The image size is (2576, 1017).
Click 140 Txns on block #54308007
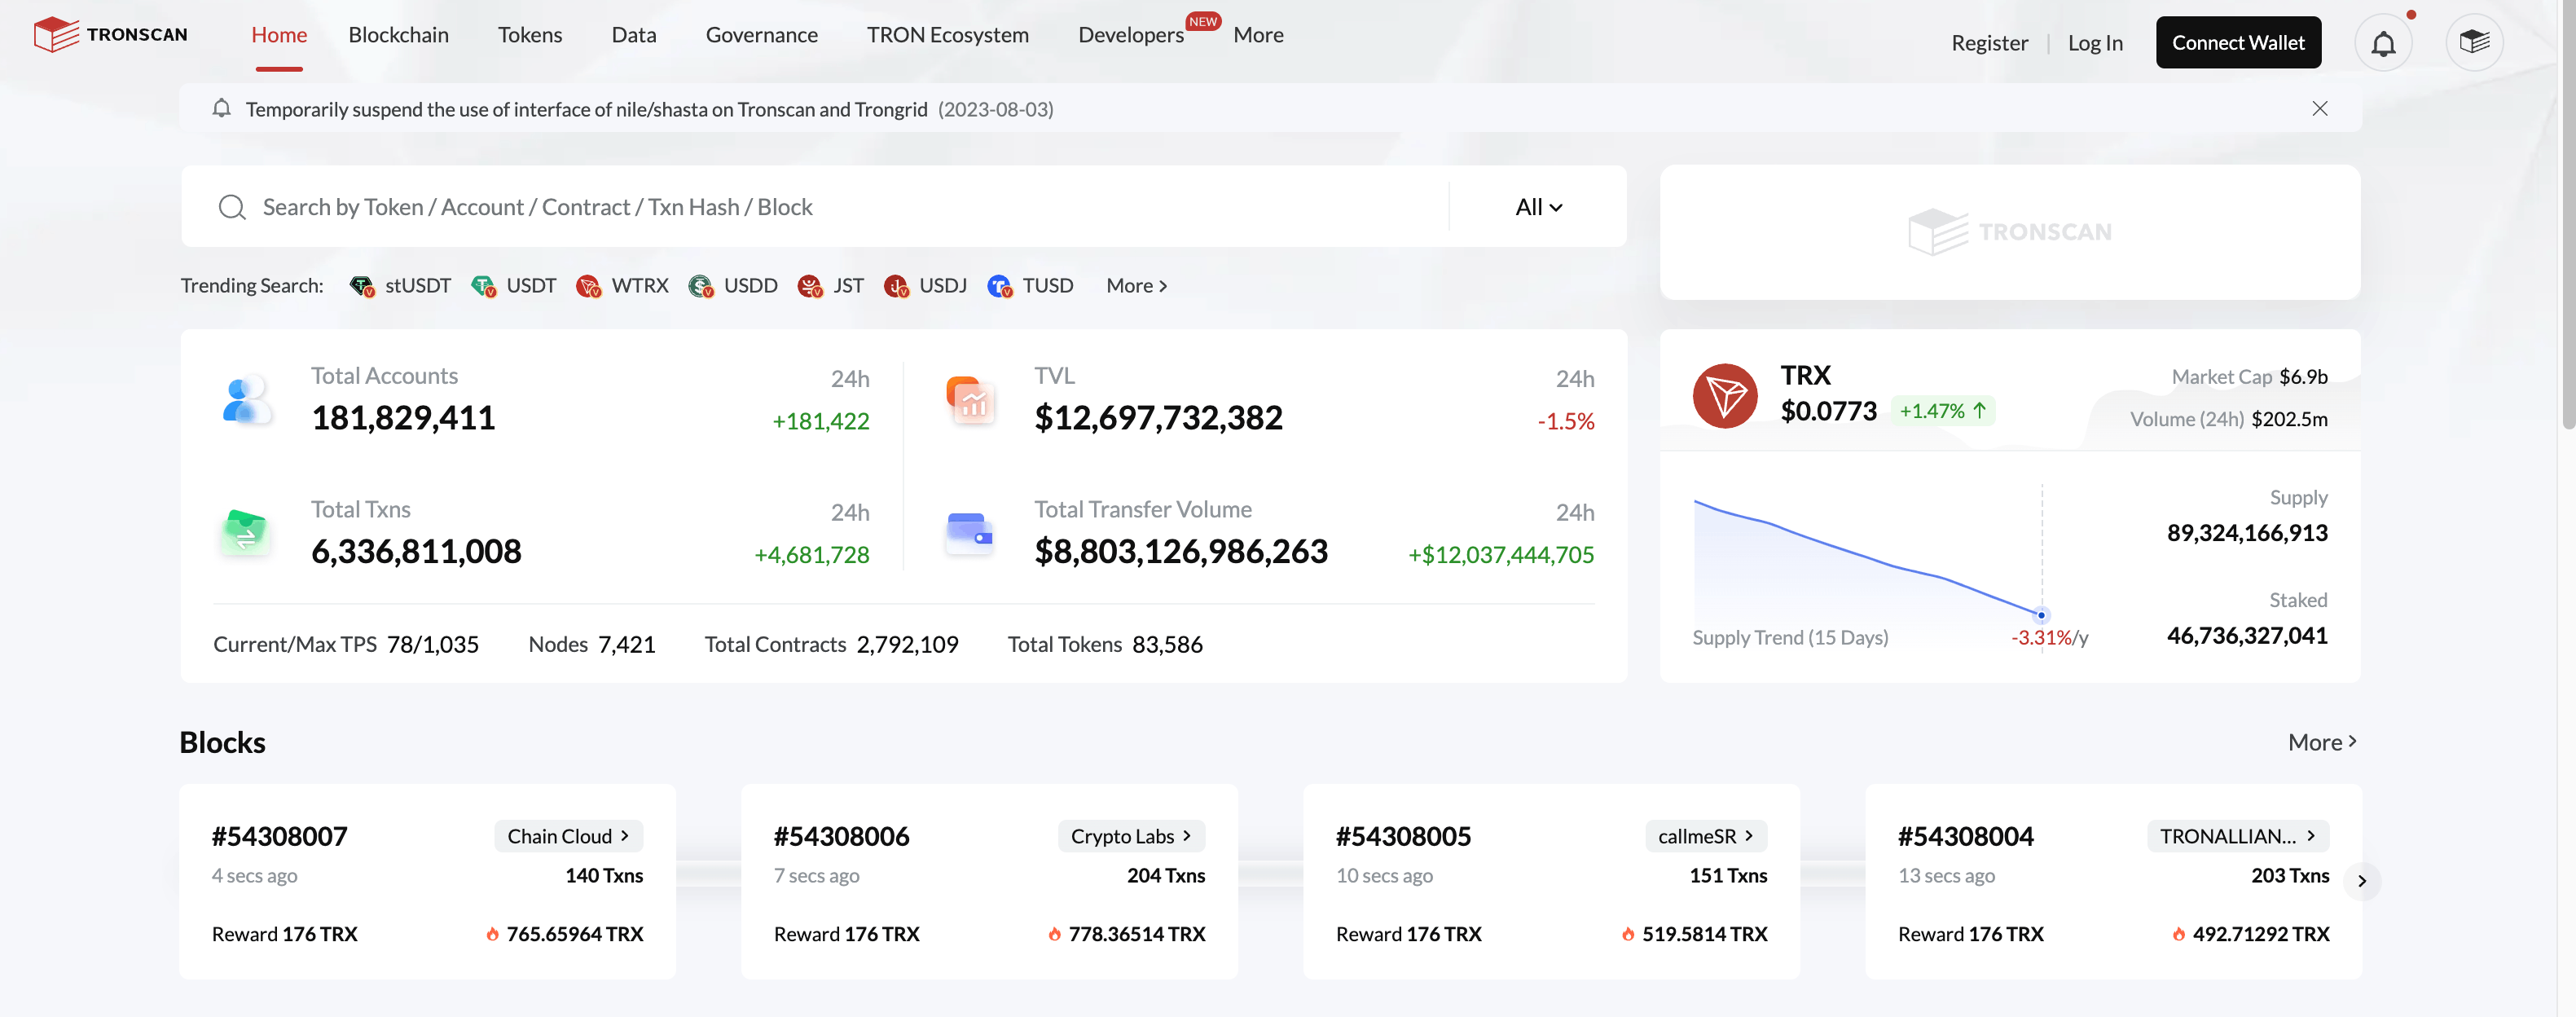coord(604,876)
